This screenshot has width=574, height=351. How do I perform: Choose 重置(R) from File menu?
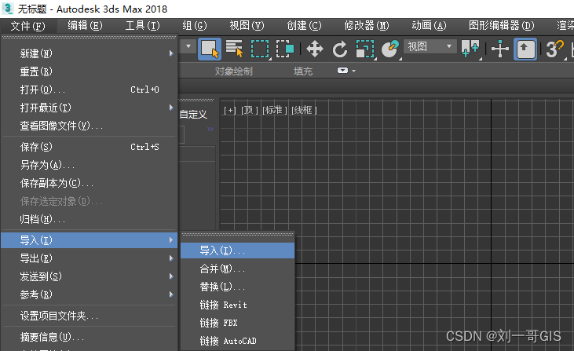point(90,71)
